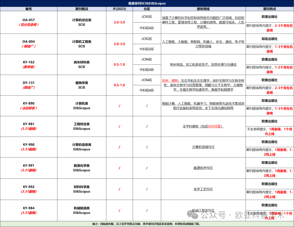Screen dimensions: 294x227
Task: Click the JCR3区 cell
Action: click(x=147, y=17)
